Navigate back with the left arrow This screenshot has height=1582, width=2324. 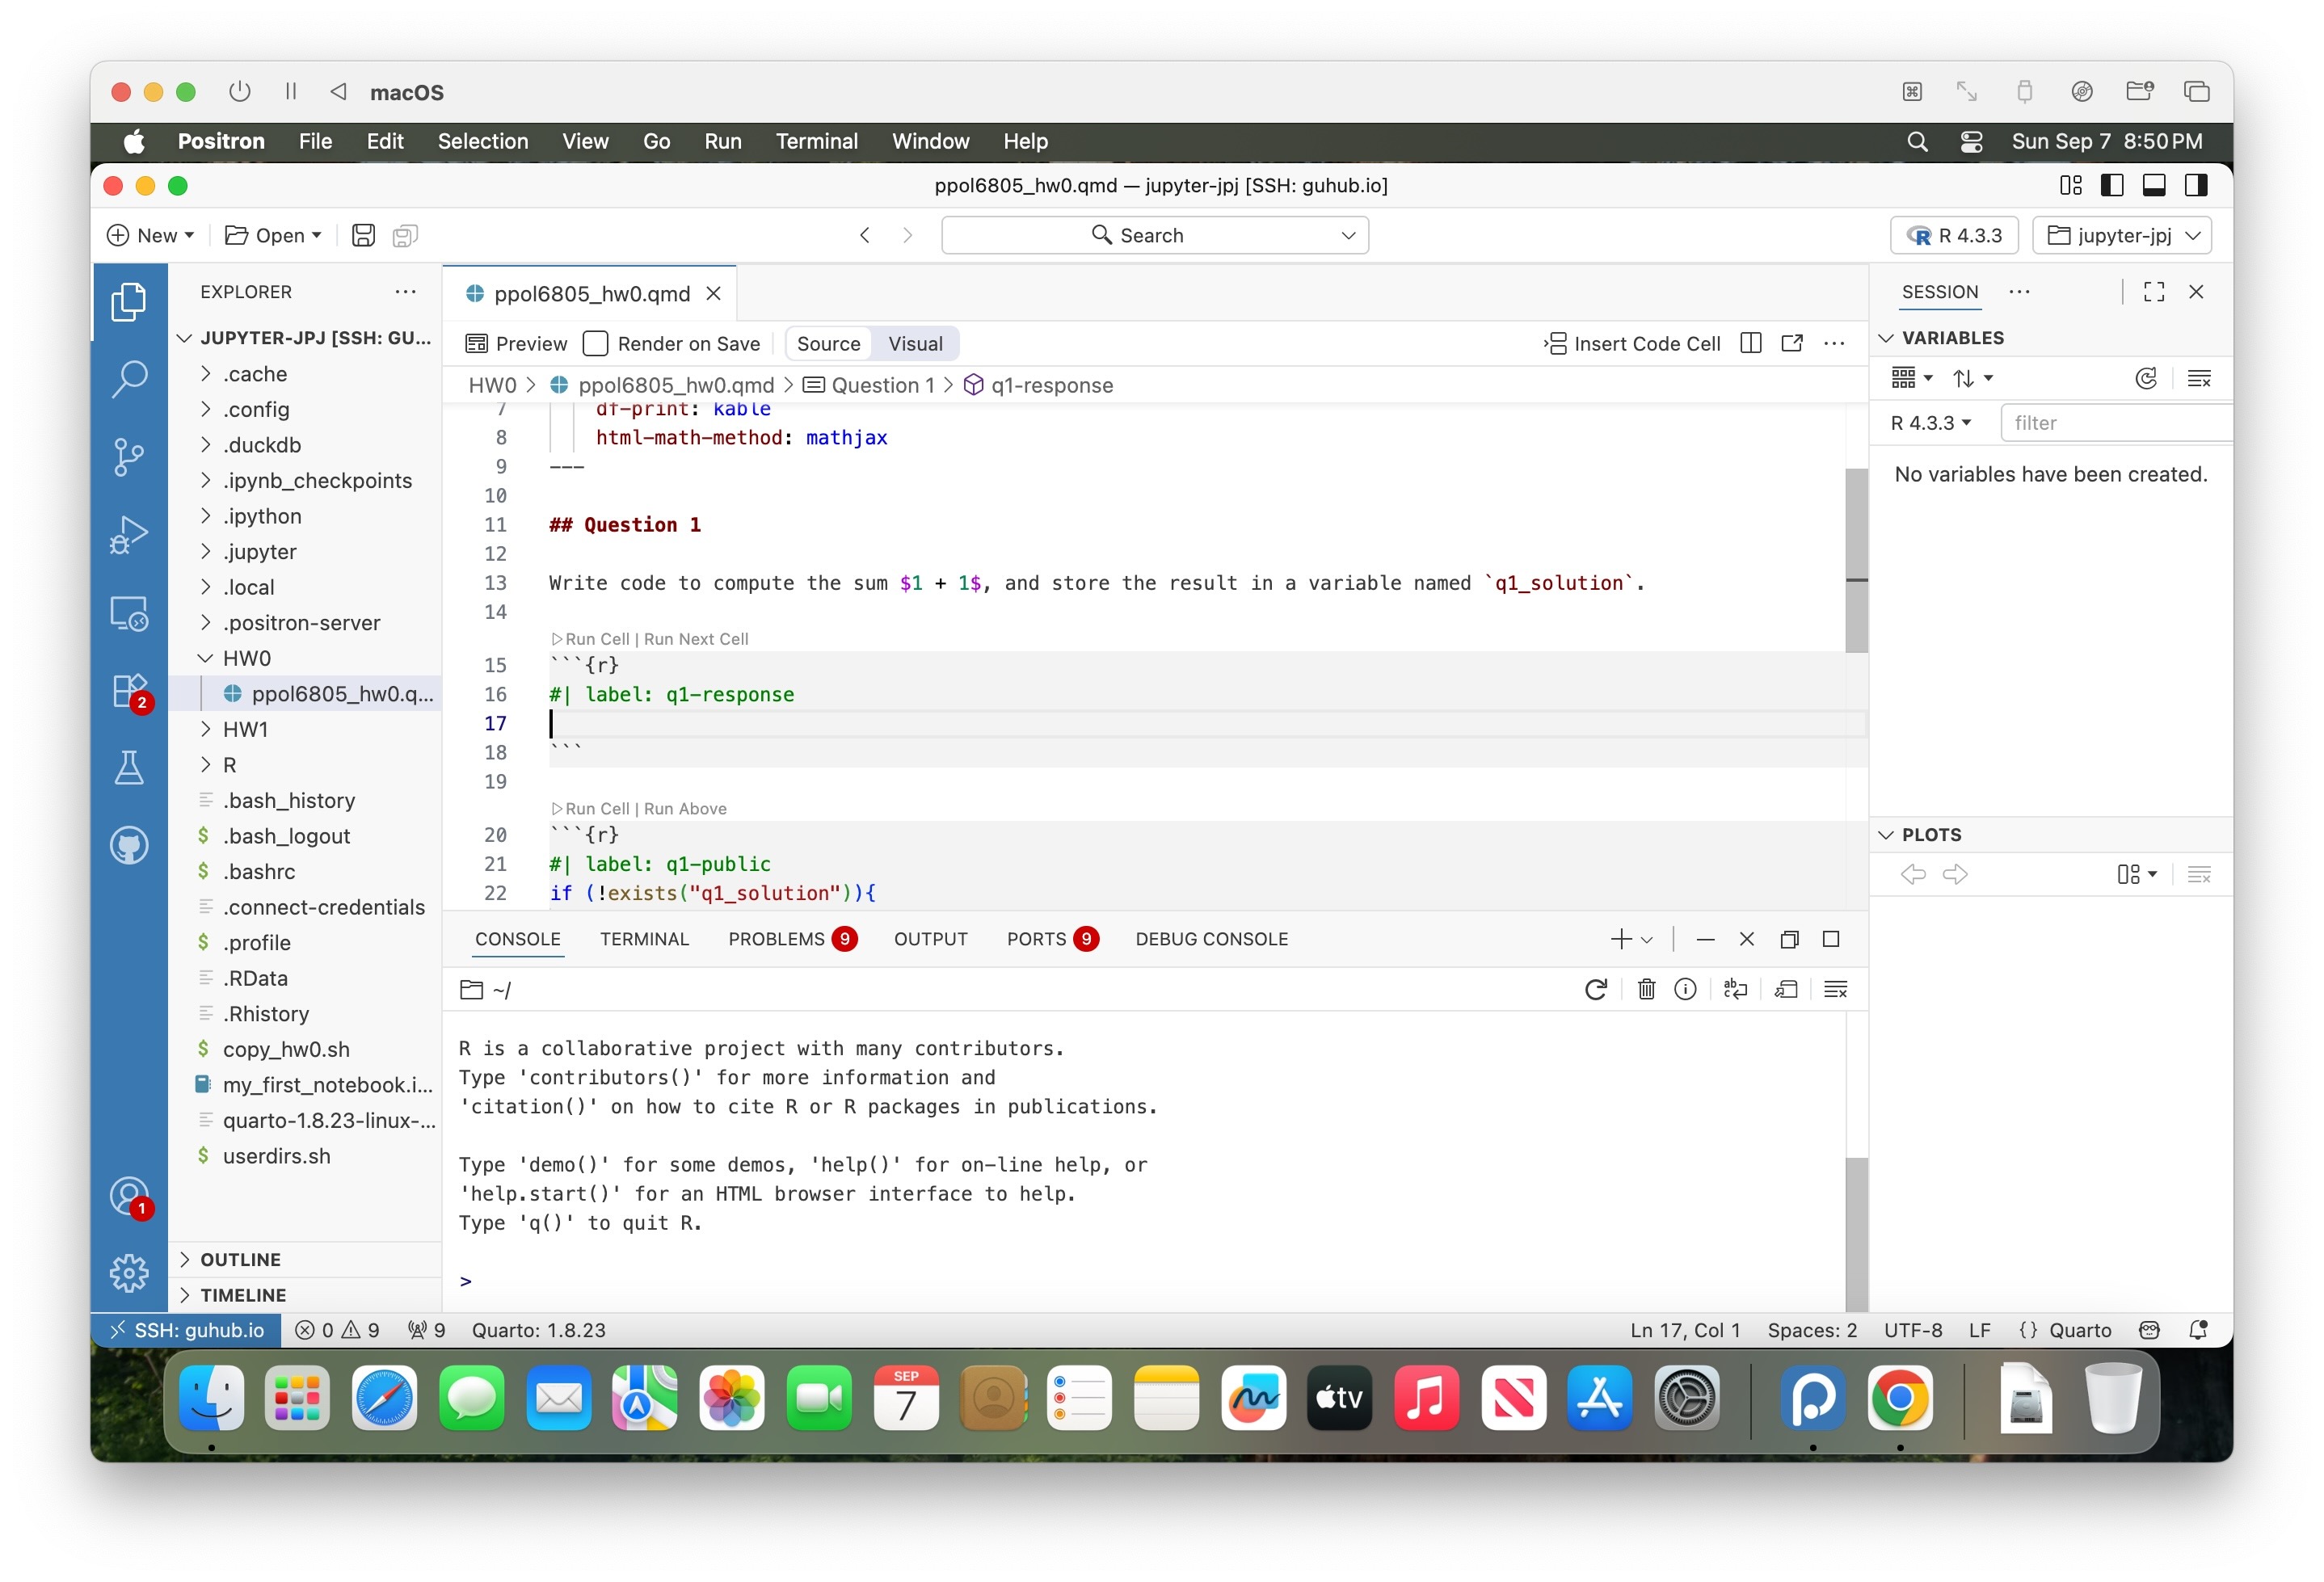865,235
